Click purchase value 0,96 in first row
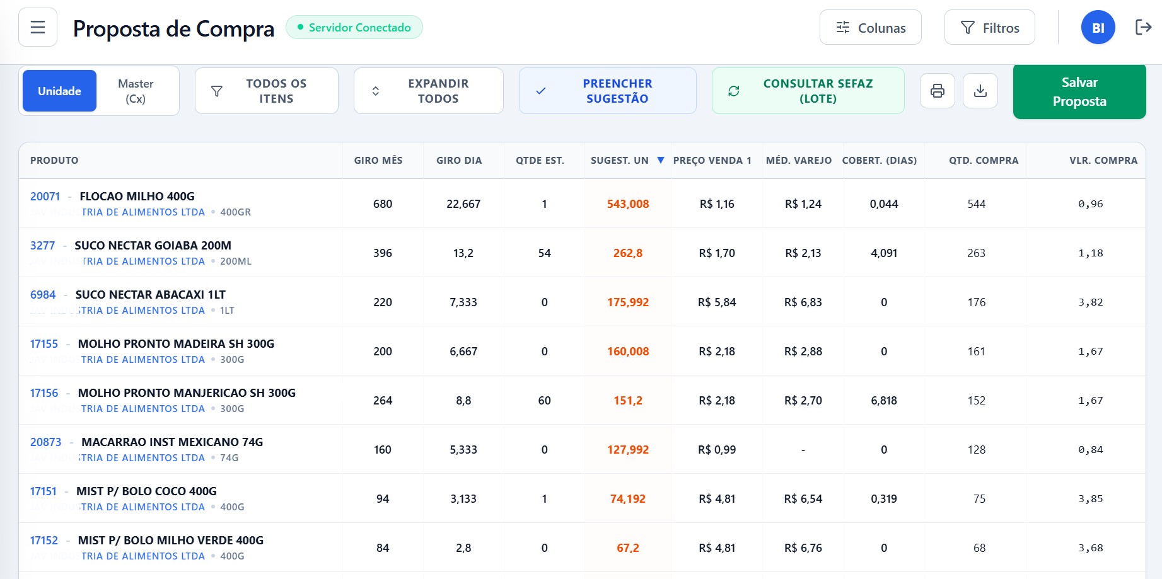The width and height of the screenshot is (1162, 579). click(x=1091, y=204)
